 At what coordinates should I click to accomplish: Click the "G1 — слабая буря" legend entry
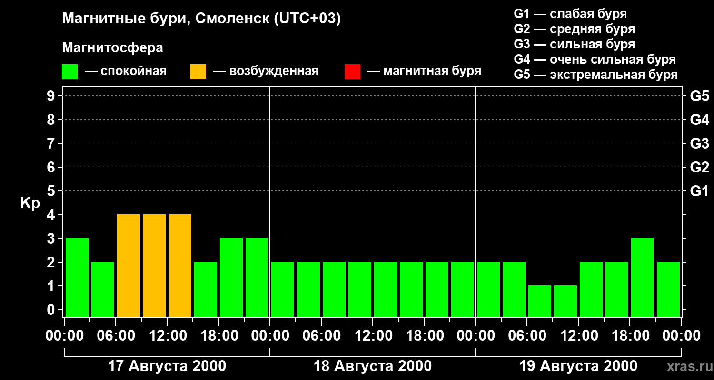point(570,14)
